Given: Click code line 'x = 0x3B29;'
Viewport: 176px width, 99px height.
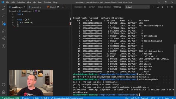Looking at the screenshot, I should tap(26, 23).
